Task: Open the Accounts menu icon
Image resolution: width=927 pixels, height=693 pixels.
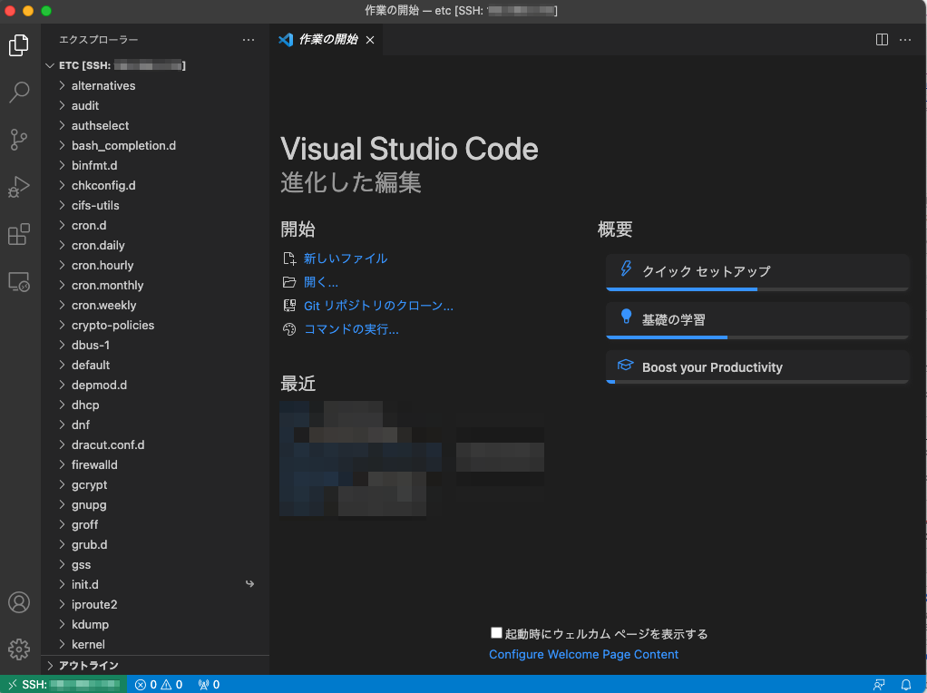Action: coord(19,602)
